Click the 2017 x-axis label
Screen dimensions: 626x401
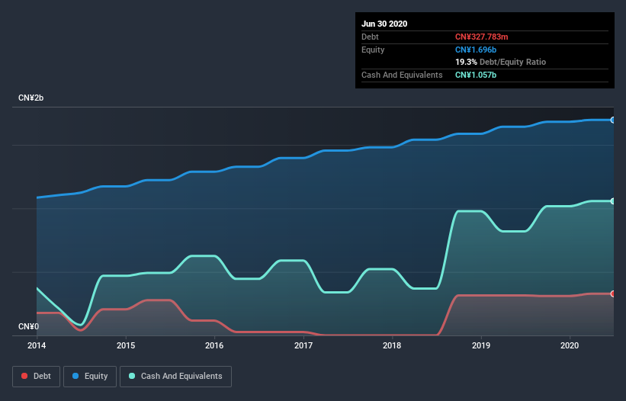click(303, 345)
